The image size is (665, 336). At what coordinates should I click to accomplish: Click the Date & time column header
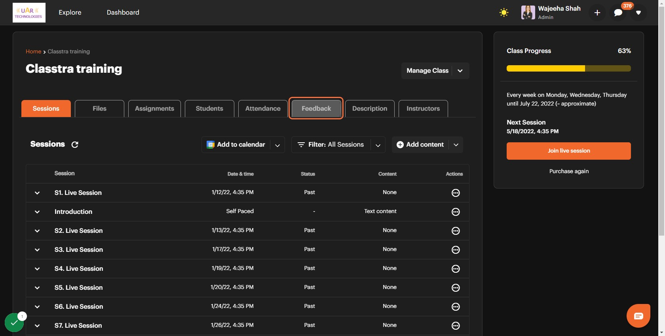241,174
